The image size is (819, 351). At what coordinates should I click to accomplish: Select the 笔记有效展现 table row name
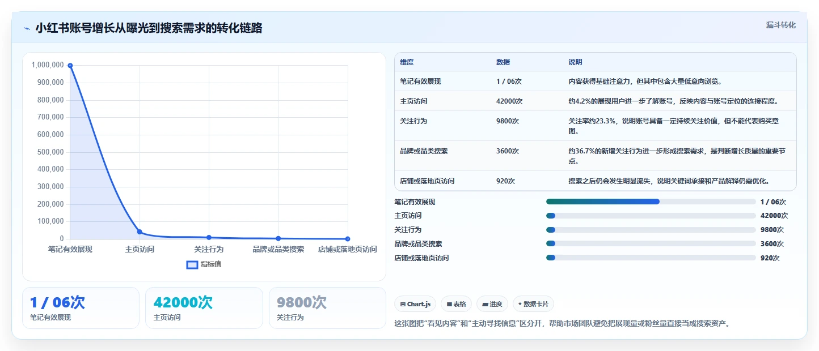click(x=420, y=82)
